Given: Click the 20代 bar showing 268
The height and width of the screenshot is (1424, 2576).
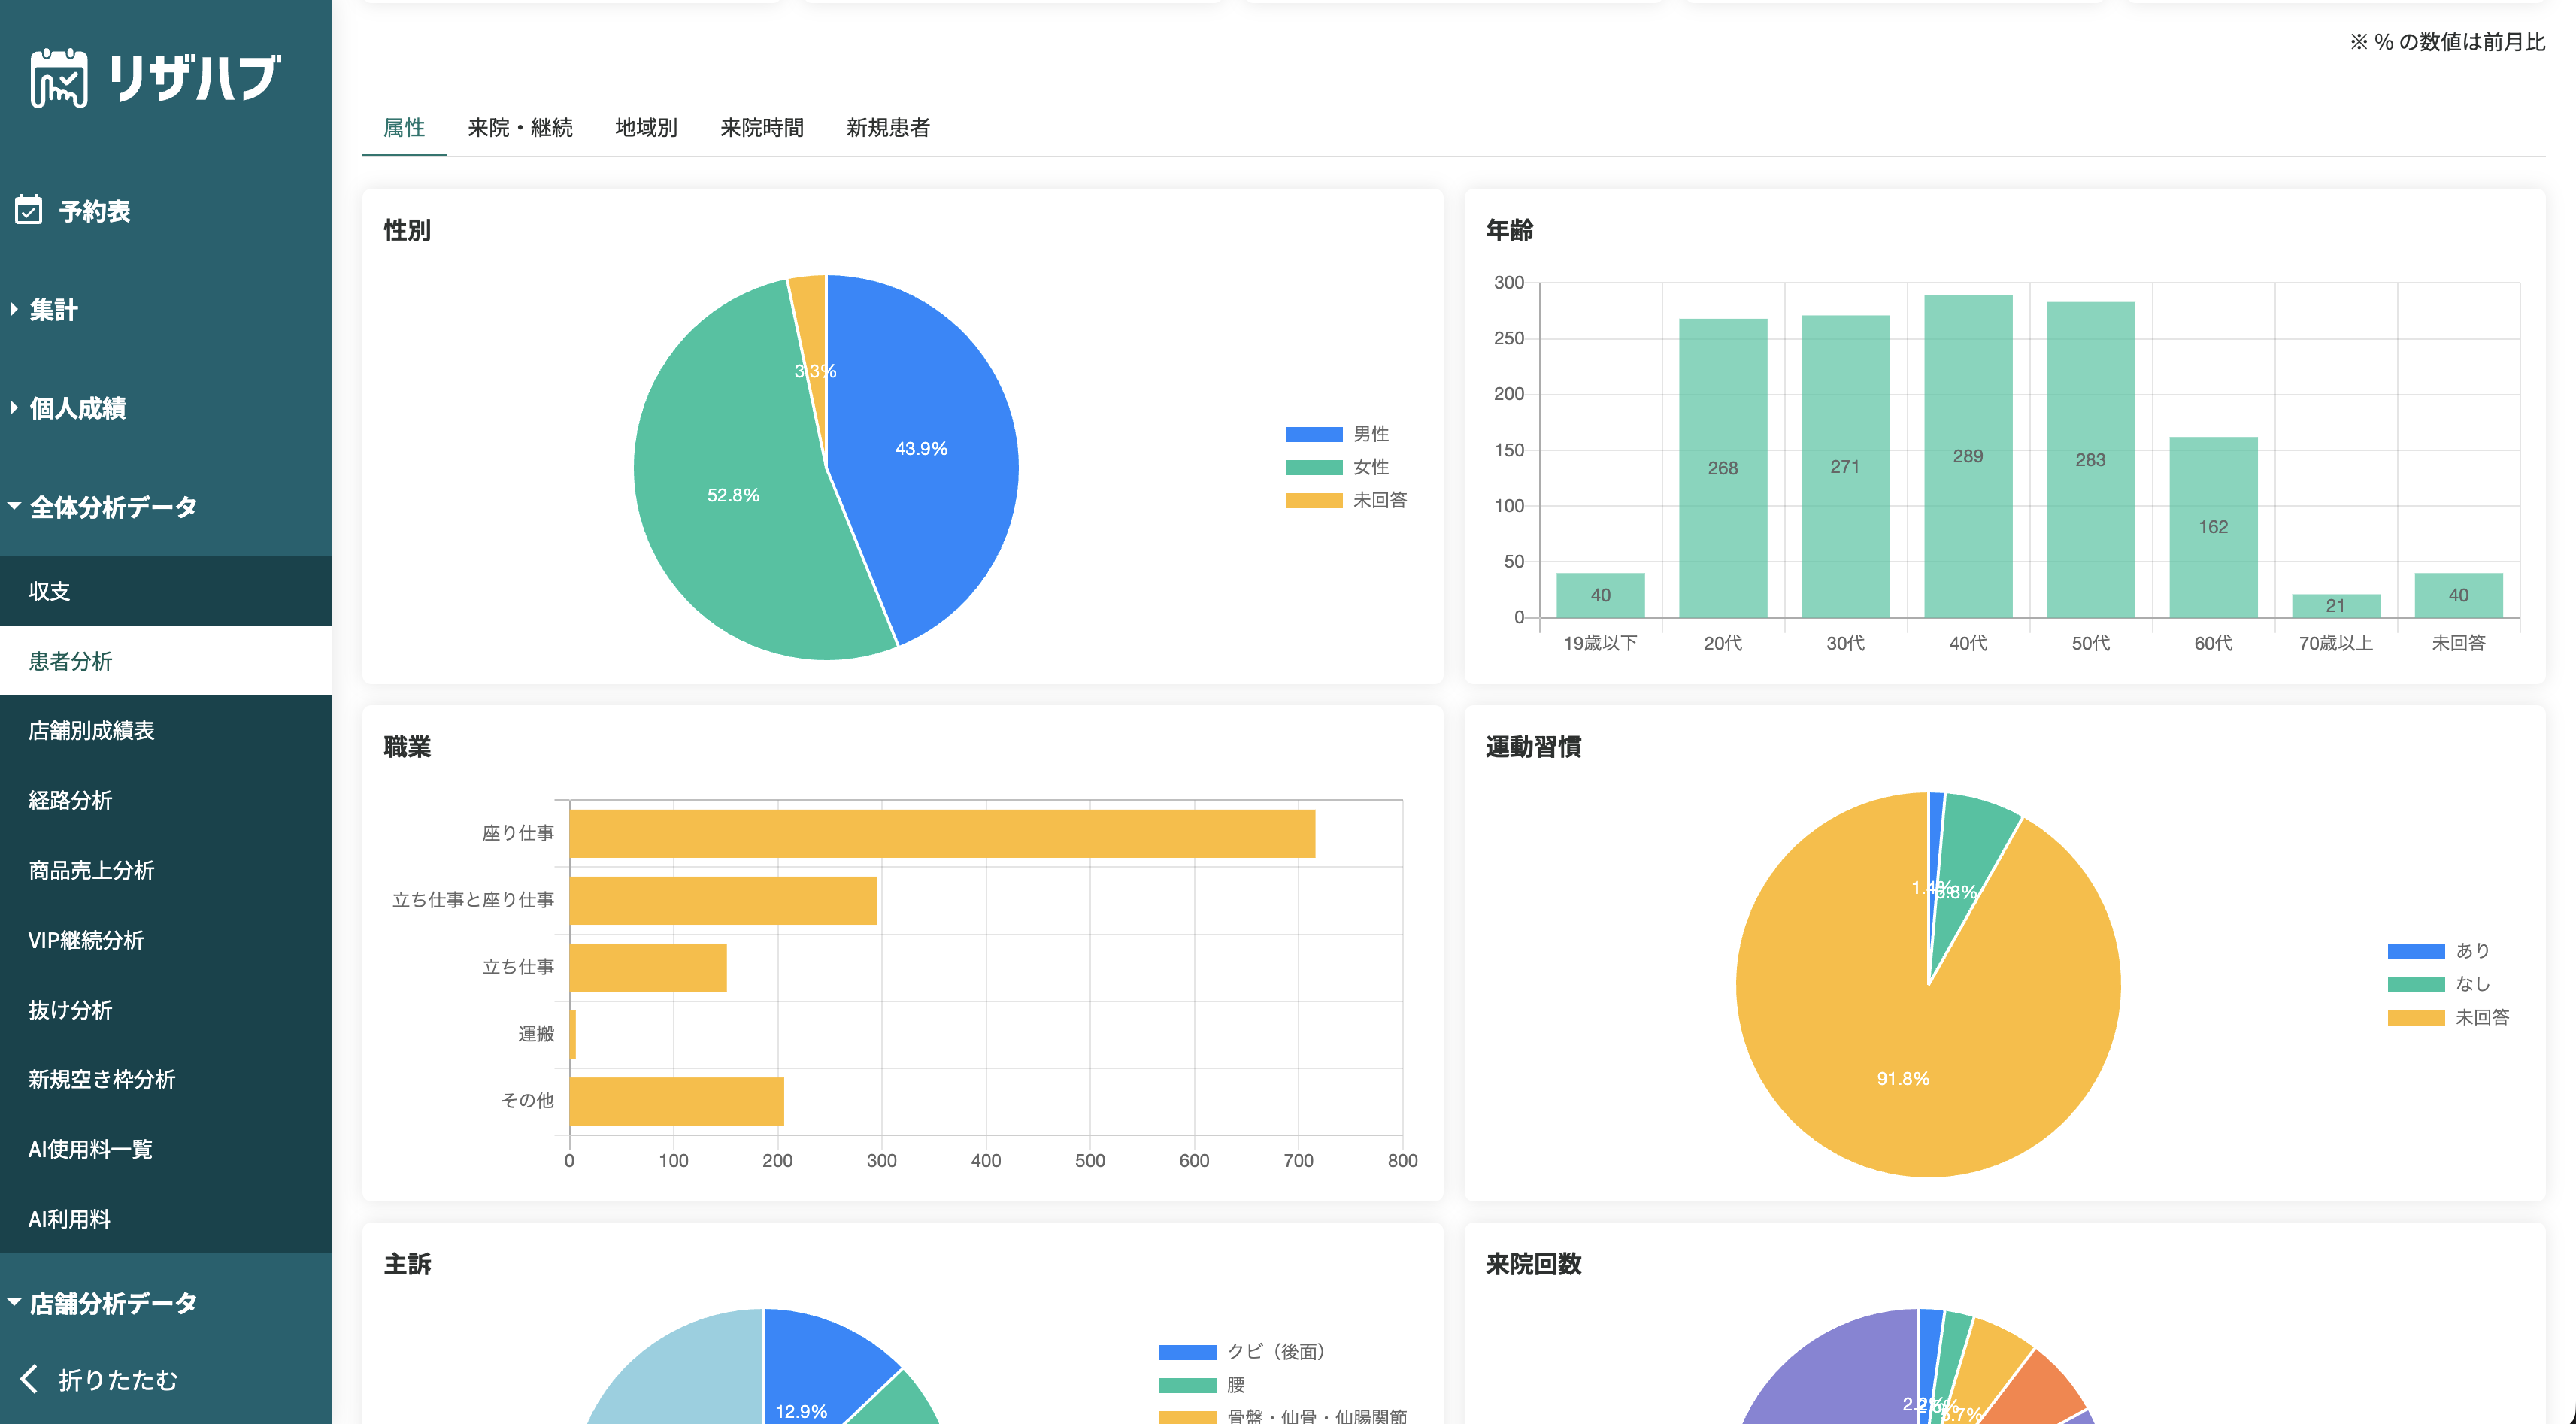Looking at the screenshot, I should pos(1723,468).
